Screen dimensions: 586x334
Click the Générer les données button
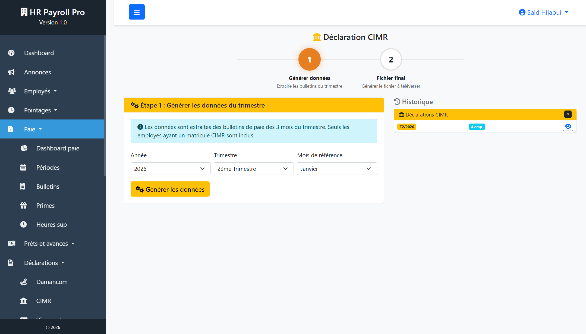pos(170,189)
